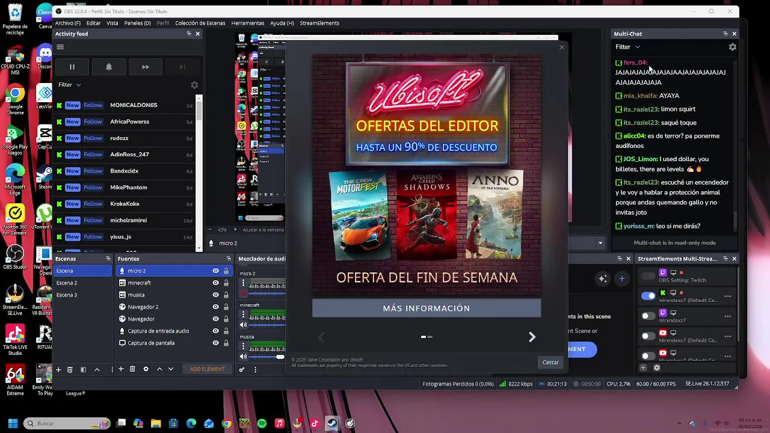
Task: Open preview zoom Ajustar a la ventana dropdown
Action: click(263, 230)
